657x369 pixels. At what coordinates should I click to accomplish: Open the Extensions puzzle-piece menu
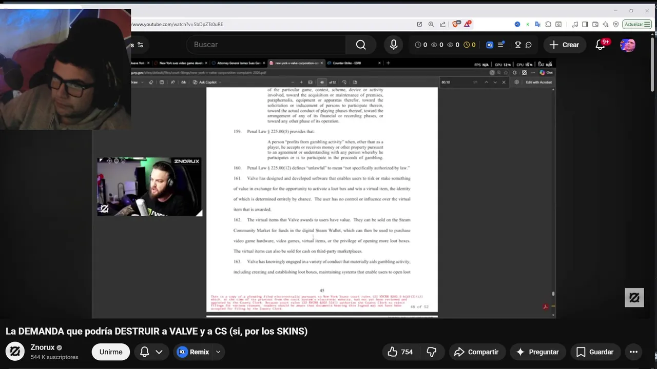548,24
